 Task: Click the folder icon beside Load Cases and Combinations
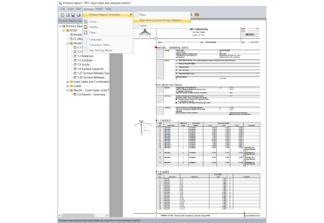click(x=71, y=82)
